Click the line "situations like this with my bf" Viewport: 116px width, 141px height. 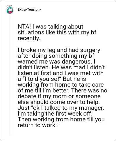pos(57,32)
